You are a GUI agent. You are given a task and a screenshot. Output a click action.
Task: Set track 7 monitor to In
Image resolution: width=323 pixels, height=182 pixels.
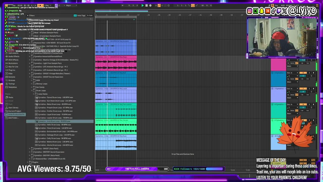[x=288, y=95]
